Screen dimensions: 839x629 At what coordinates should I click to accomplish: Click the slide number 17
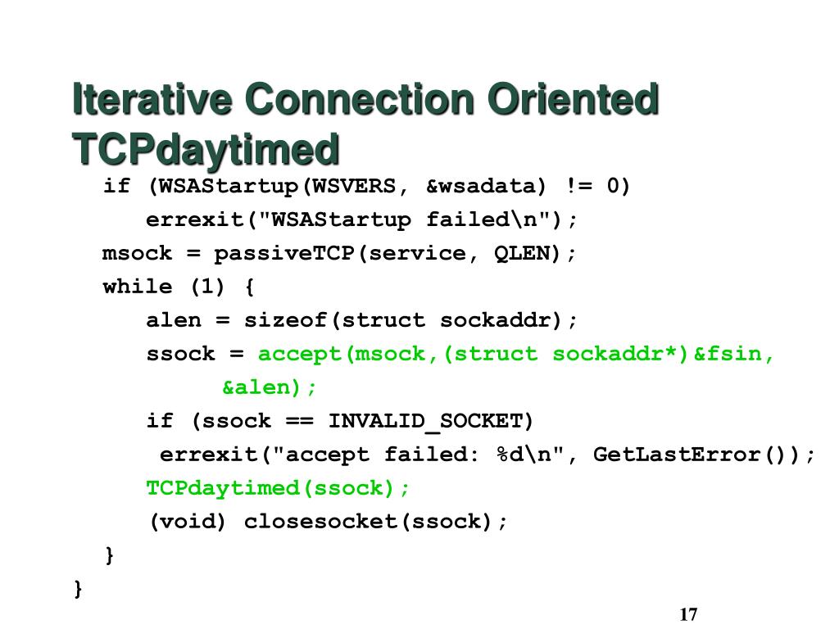point(688,614)
